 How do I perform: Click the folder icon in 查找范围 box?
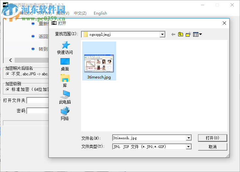point(86,34)
